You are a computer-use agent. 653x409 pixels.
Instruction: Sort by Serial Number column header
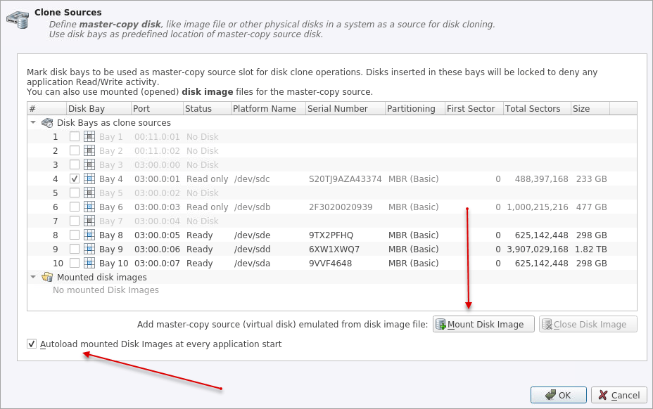coord(345,109)
